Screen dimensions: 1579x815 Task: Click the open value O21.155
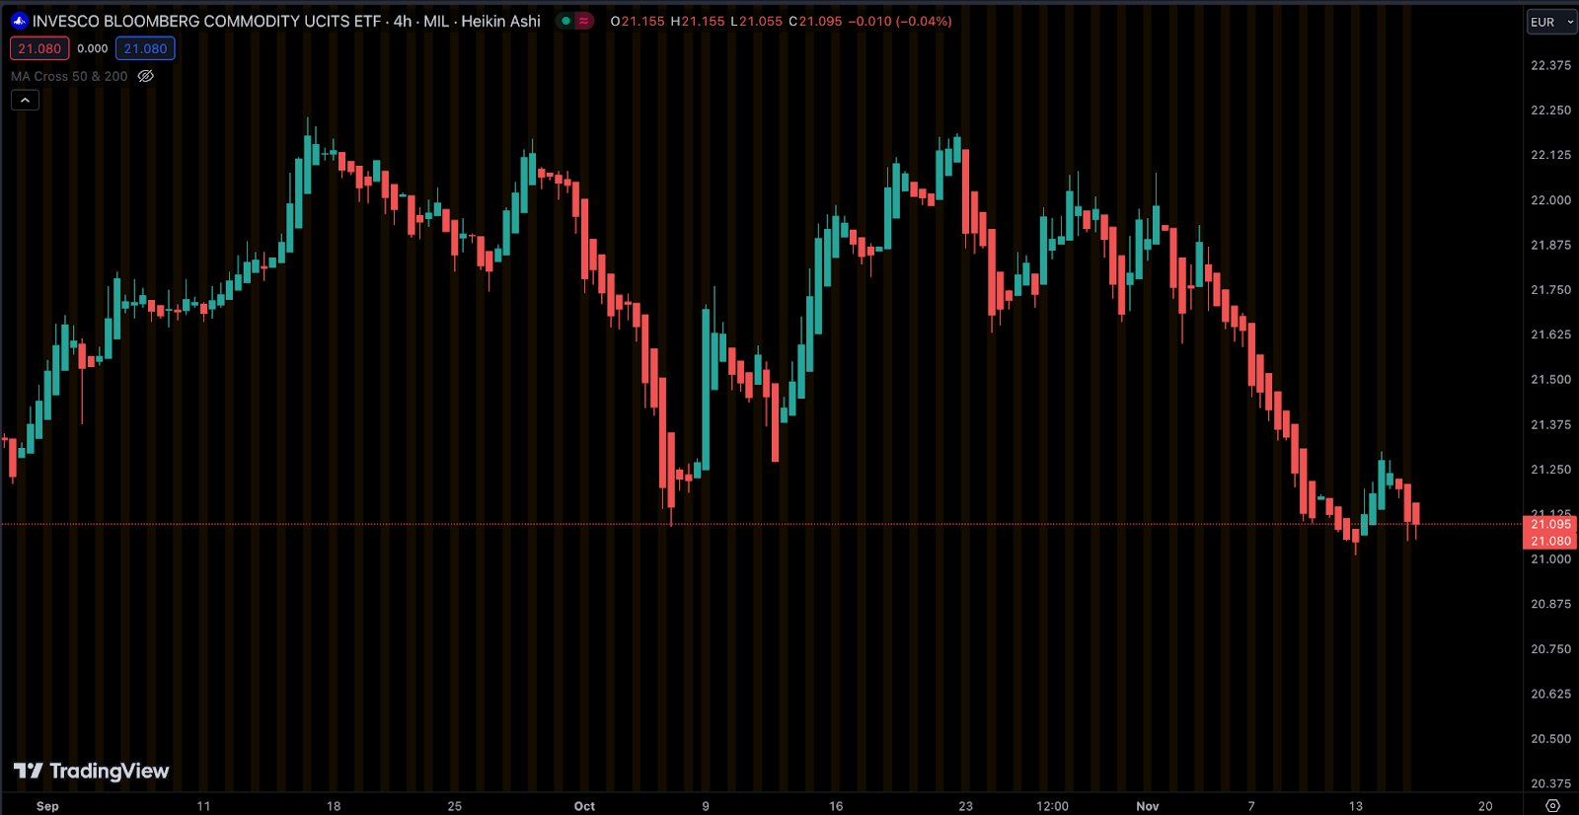[638, 21]
